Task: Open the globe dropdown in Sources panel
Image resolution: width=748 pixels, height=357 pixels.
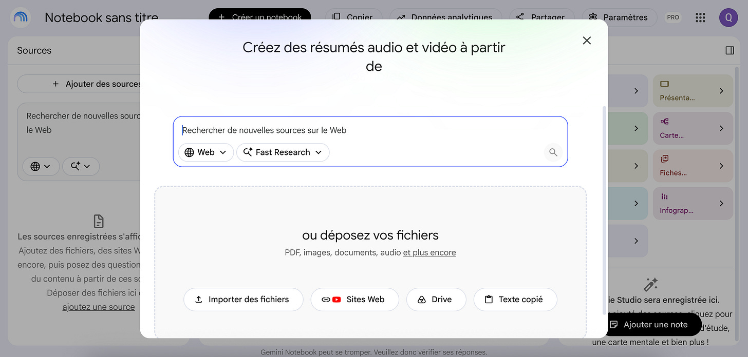Action: pyautogui.click(x=41, y=166)
